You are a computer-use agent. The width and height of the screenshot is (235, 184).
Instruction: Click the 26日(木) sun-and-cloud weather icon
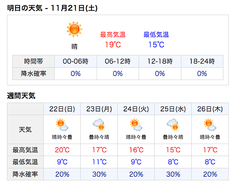coord(210,125)
